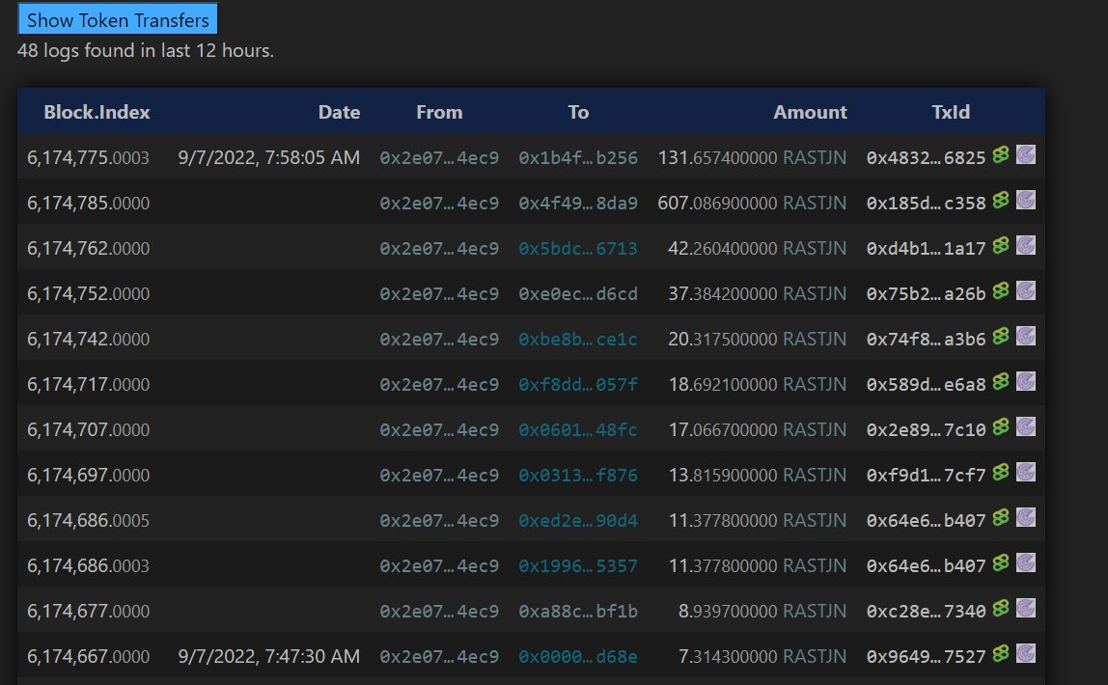Click purple spiral icon for 0x589d…e6a8
The image size is (1108, 685).
[x=1026, y=381]
